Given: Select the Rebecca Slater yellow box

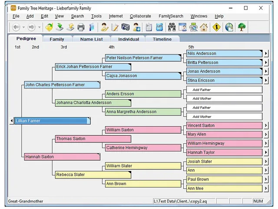Looking at the screenshot, I should tap(93, 175).
